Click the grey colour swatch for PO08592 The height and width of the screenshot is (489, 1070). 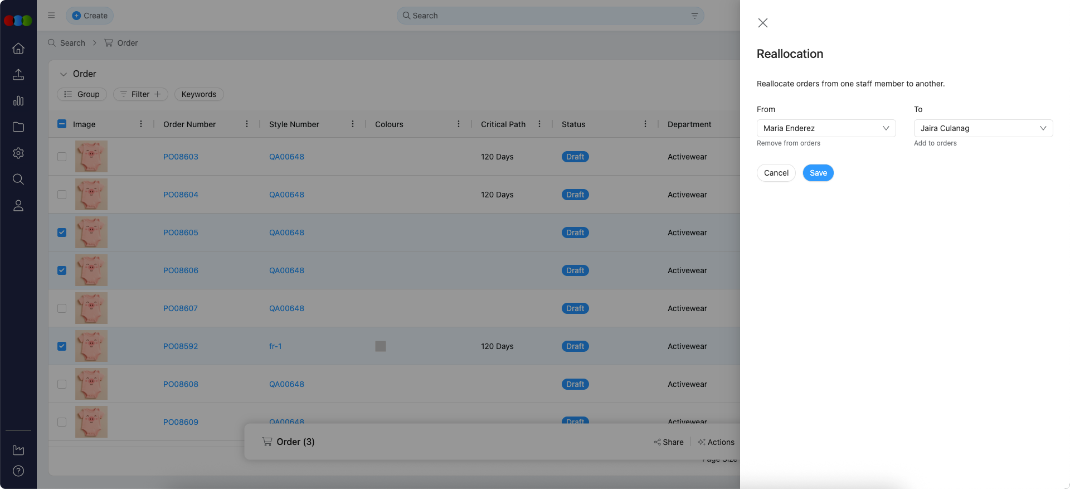(381, 346)
